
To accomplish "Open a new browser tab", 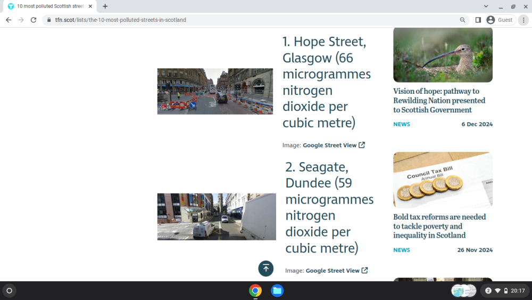I will click(105, 6).
